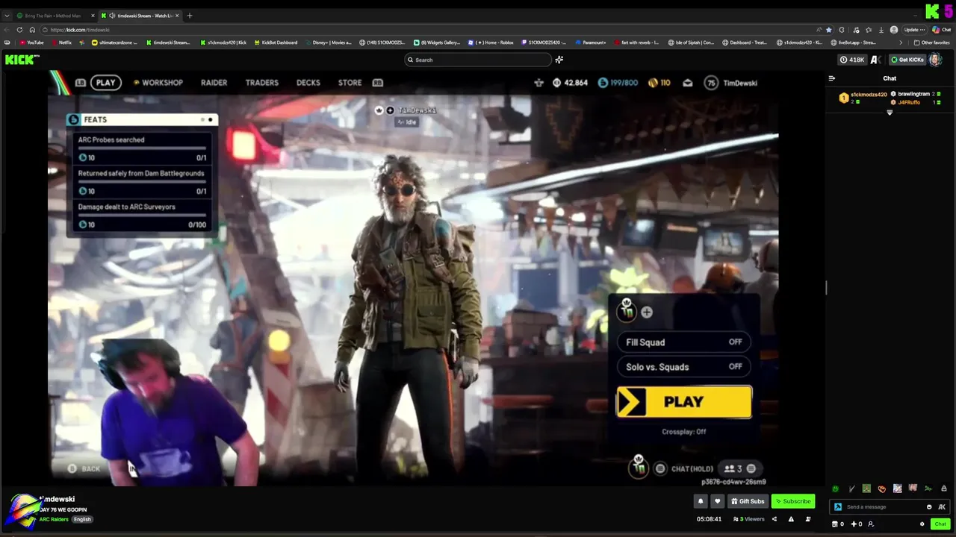Viewport: 956px width, 537px height.
Task: Click the 110 gold token counter
Action: tap(659, 83)
